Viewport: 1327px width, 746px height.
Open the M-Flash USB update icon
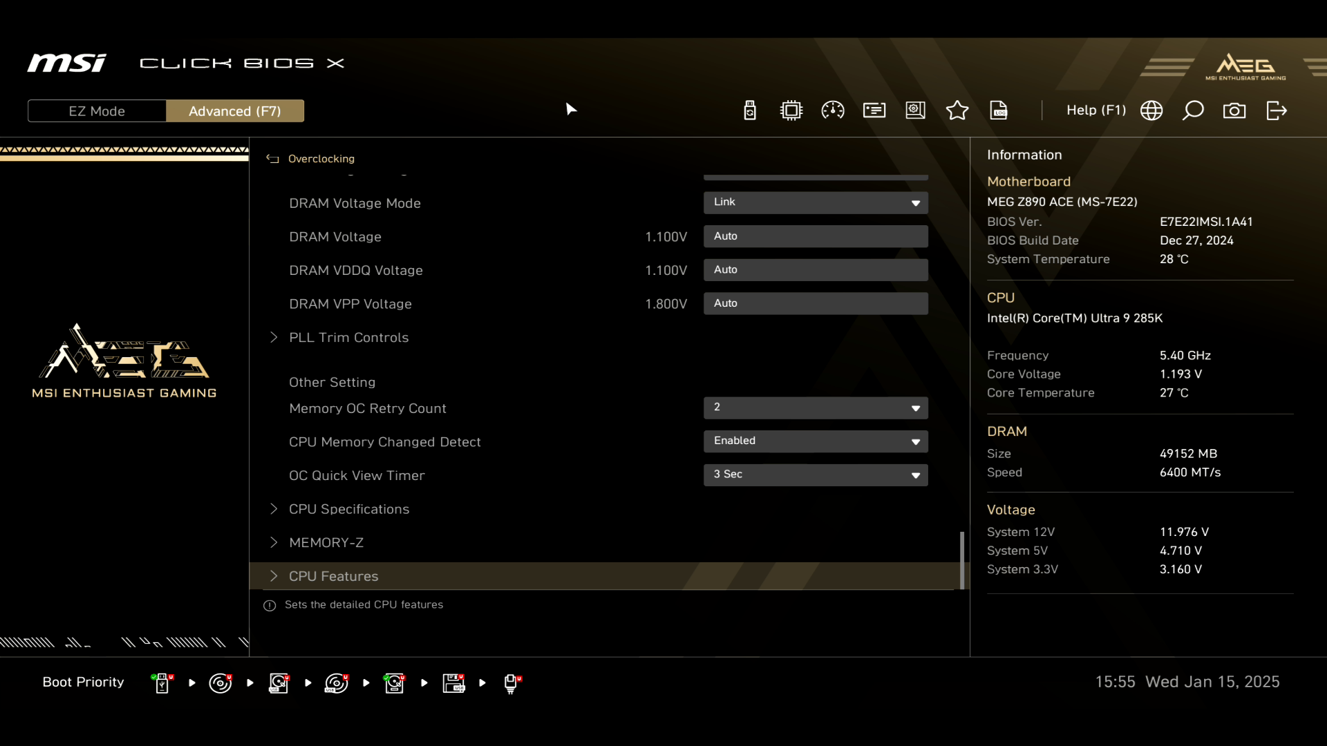(x=750, y=111)
